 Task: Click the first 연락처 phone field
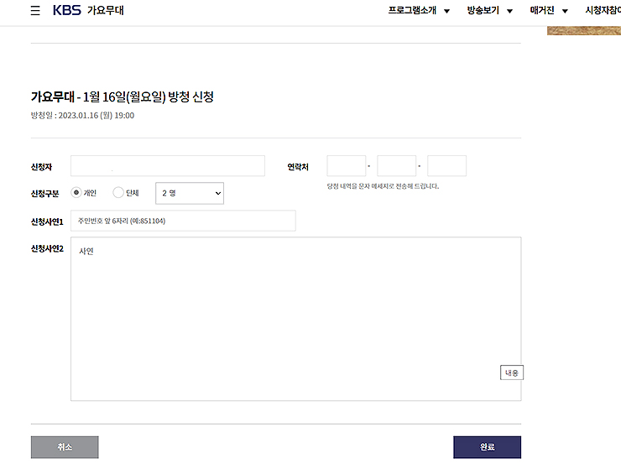point(346,166)
